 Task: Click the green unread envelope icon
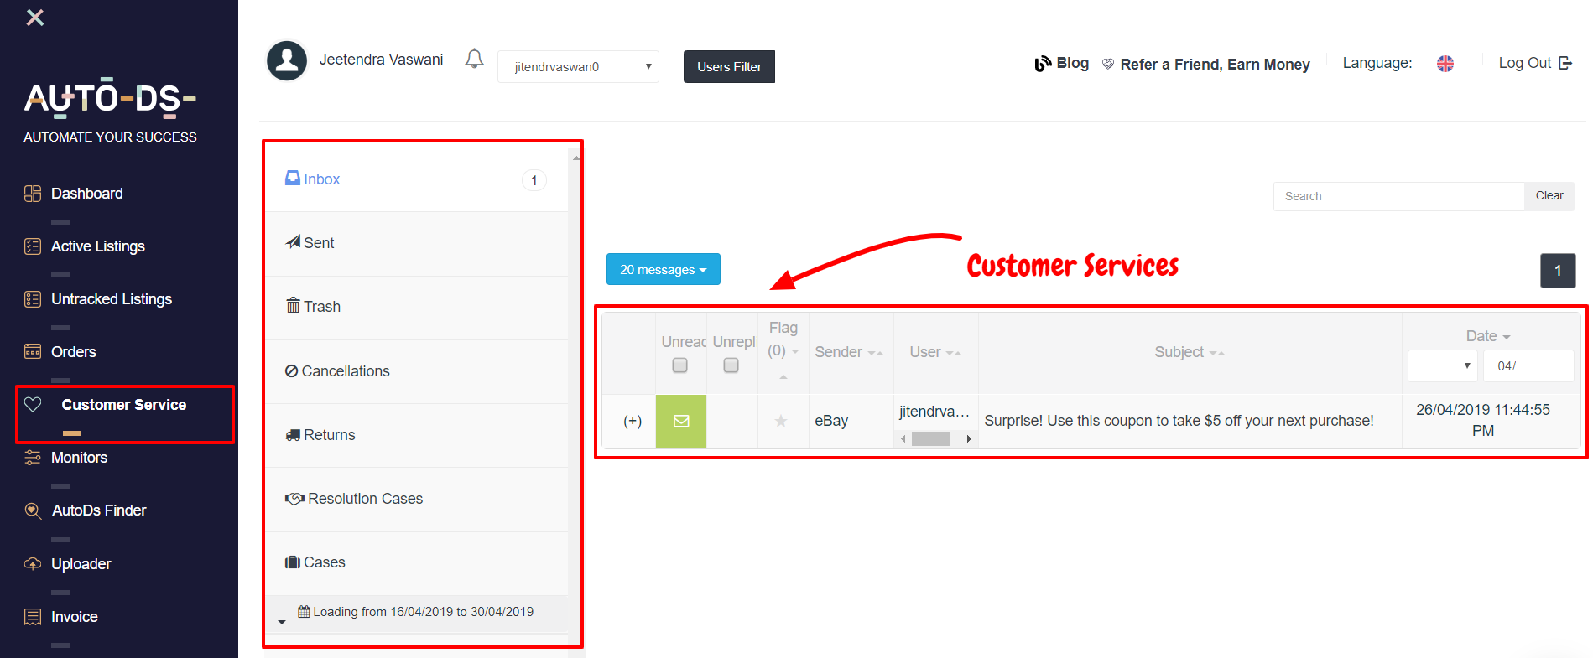click(x=681, y=421)
